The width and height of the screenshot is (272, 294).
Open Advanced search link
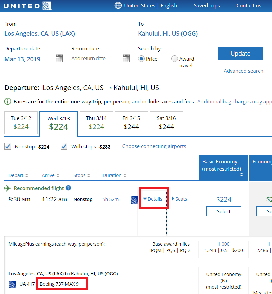tap(243, 71)
